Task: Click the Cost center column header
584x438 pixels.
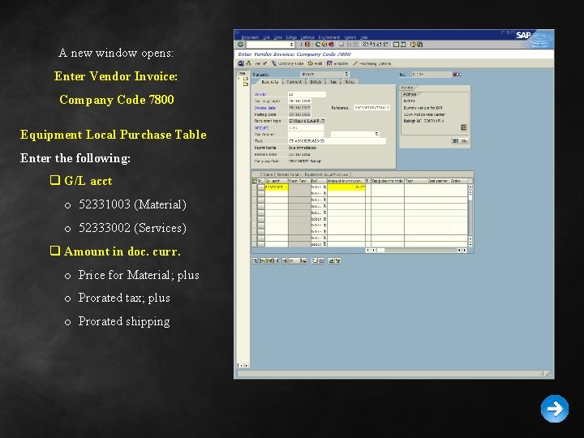Action: [x=439, y=181]
